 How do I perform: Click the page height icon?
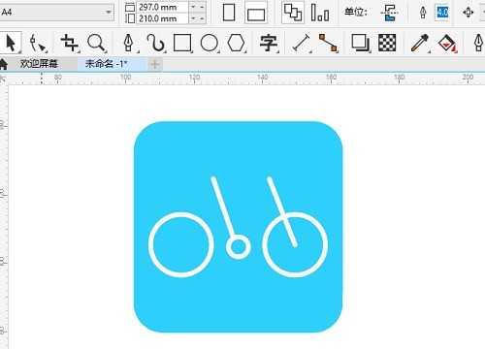[x=130, y=18]
